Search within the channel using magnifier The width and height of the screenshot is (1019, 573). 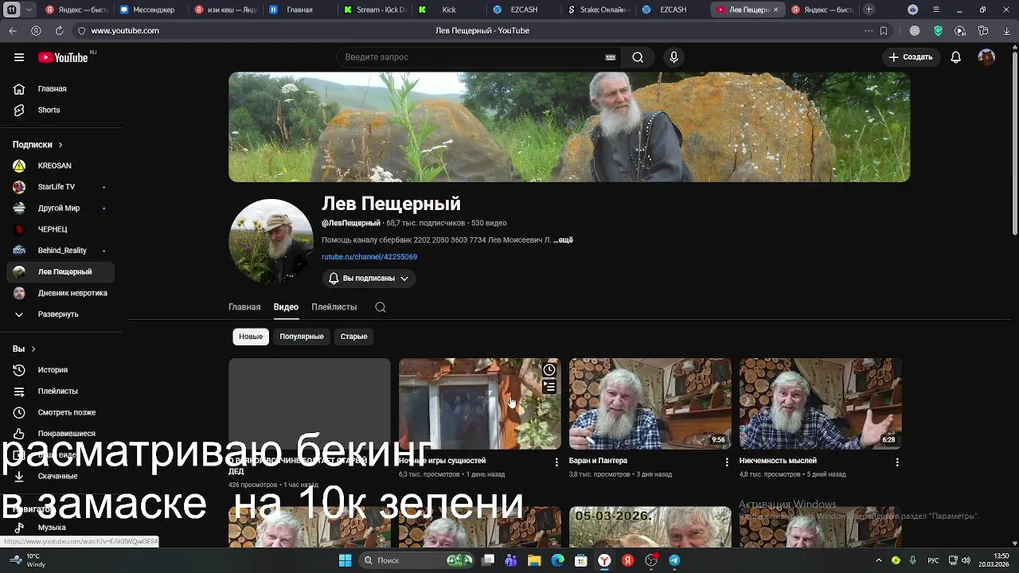coord(381,307)
